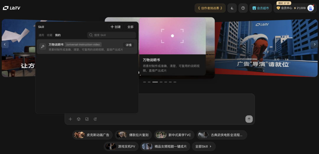Click the note with sparkle icon
The height and width of the screenshot is (154, 319).
pos(87,119)
